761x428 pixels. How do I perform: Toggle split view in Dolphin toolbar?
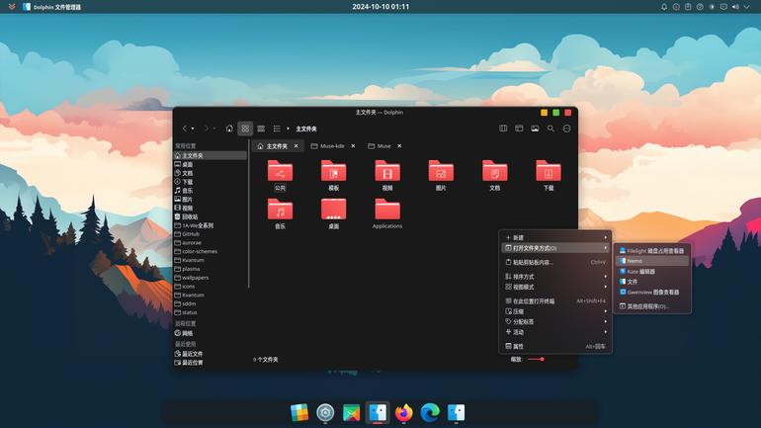(503, 128)
